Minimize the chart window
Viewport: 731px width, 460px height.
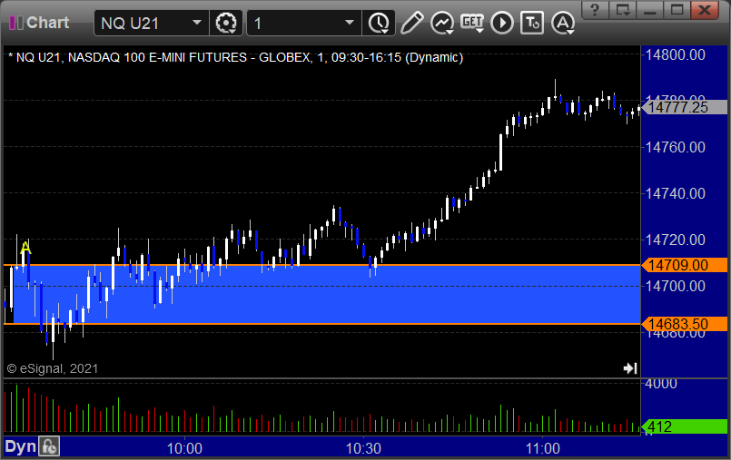click(650, 9)
